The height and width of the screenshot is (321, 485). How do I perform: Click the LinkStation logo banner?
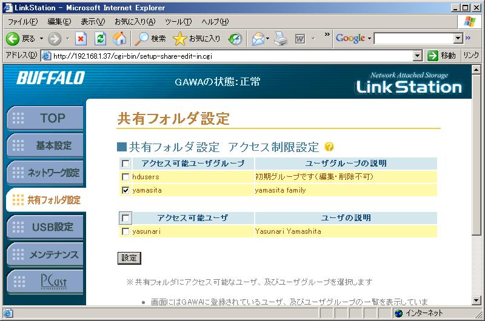click(409, 83)
